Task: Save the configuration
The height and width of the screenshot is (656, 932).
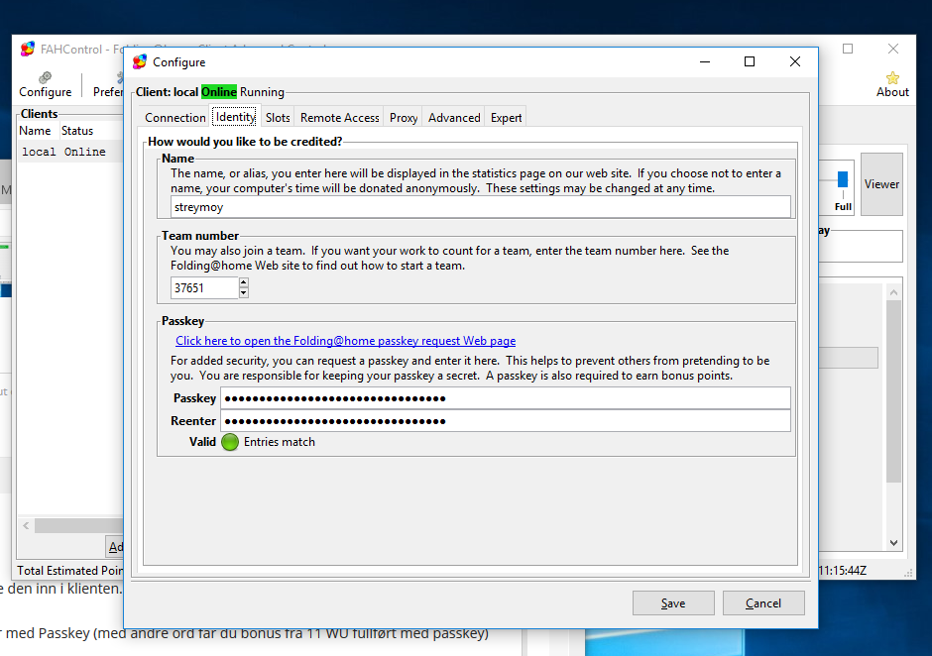Action: (x=673, y=603)
